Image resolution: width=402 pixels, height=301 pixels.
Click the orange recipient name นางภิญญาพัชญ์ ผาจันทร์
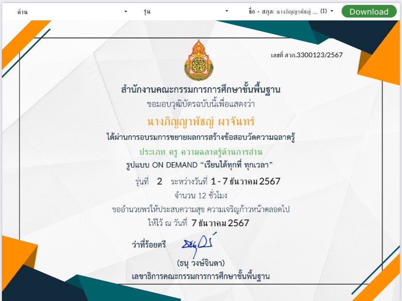coord(201,121)
